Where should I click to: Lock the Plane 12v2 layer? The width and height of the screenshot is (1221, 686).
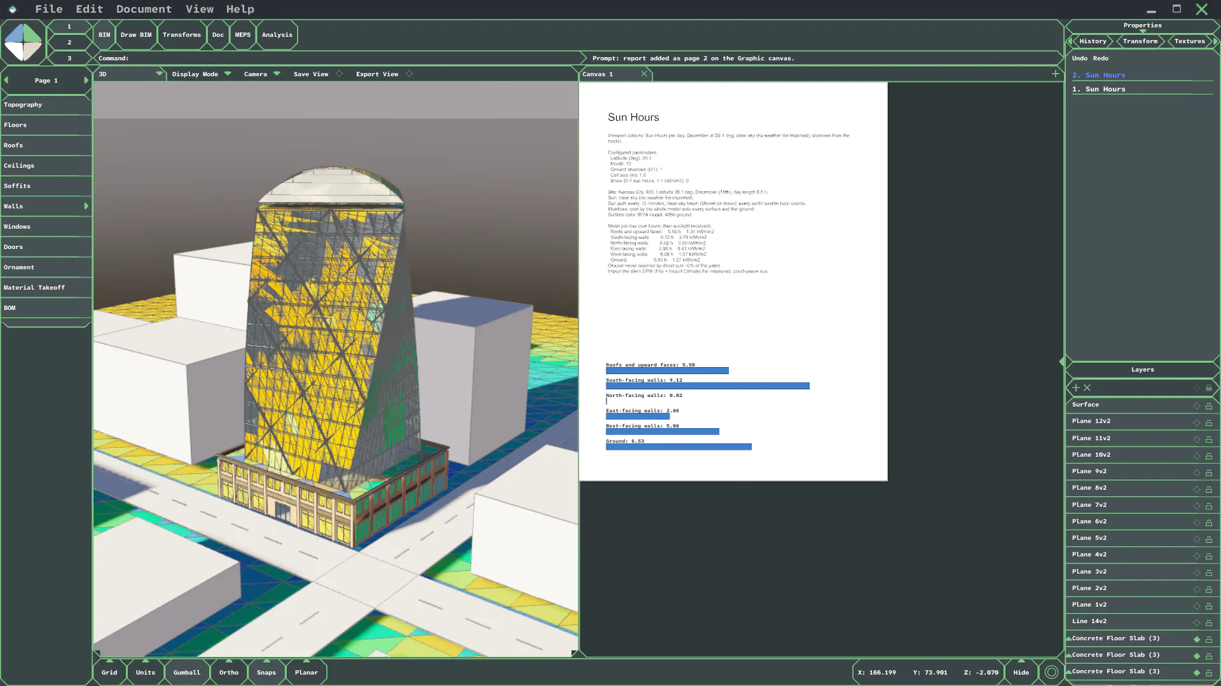tap(1209, 422)
